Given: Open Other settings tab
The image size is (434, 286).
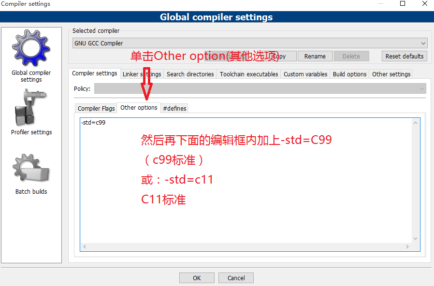Looking at the screenshot, I should (x=391, y=74).
